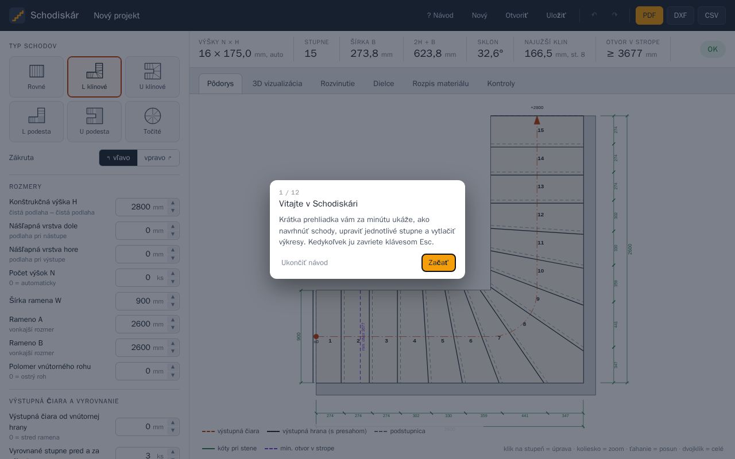Image resolution: width=735 pixels, height=459 pixels.
Task: Click the Šírka ramena W input field
Action: [x=148, y=301]
